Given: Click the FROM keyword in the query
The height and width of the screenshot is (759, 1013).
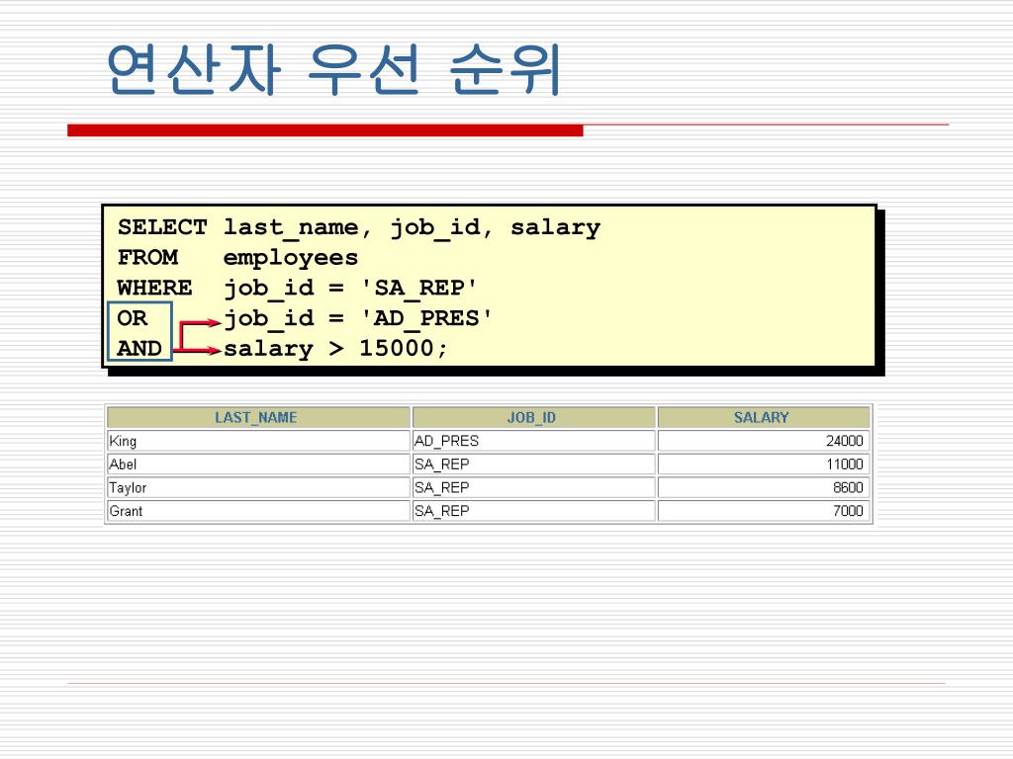Looking at the screenshot, I should click(x=148, y=258).
